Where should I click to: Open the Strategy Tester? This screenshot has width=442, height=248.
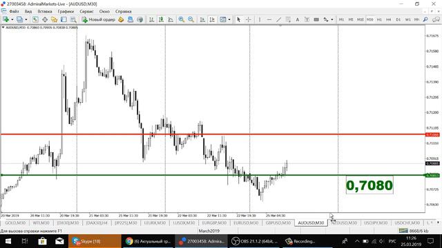point(73,19)
